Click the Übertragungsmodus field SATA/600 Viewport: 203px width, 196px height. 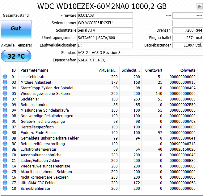[105, 38]
